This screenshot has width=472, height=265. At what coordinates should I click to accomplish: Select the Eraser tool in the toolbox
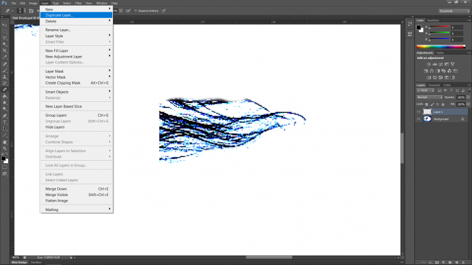click(5, 89)
